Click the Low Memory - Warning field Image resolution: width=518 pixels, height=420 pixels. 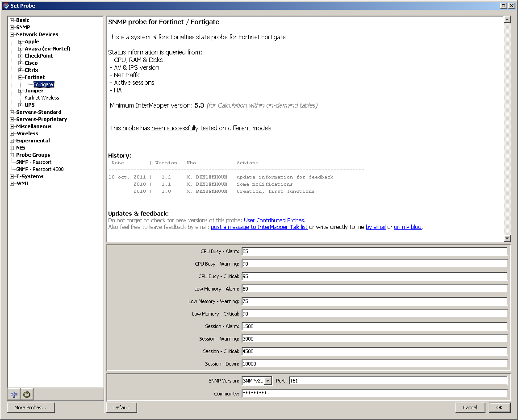pos(374,301)
